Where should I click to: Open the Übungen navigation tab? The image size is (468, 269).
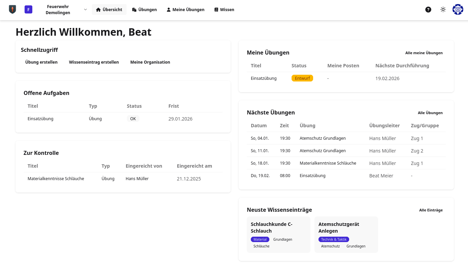(x=144, y=10)
